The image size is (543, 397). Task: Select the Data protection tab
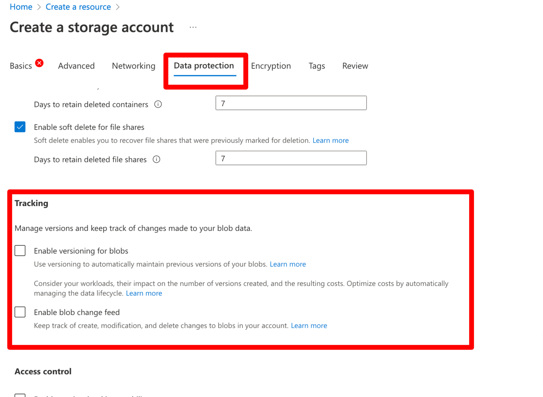204,66
